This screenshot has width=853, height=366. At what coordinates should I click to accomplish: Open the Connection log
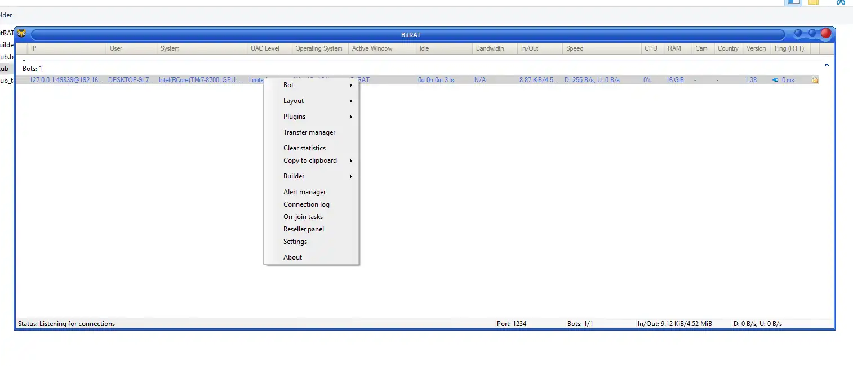coord(306,204)
